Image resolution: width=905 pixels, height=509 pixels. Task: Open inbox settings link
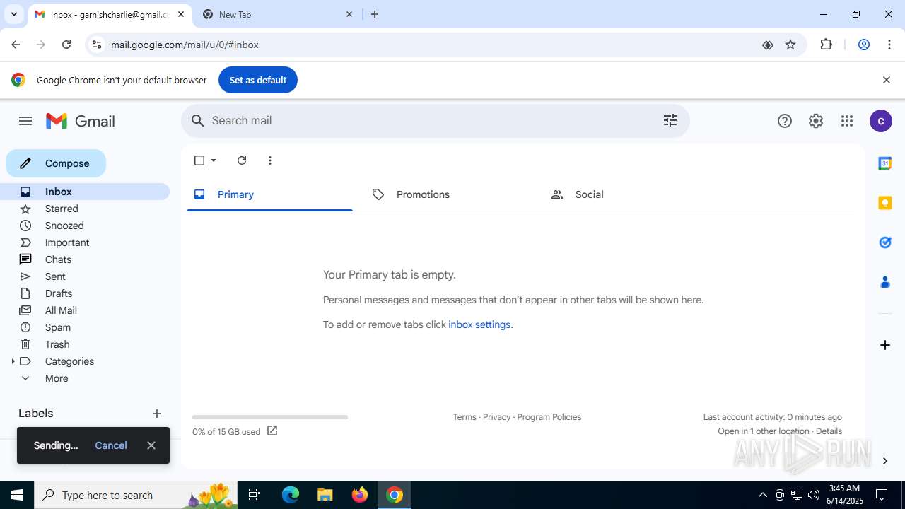[x=479, y=324]
